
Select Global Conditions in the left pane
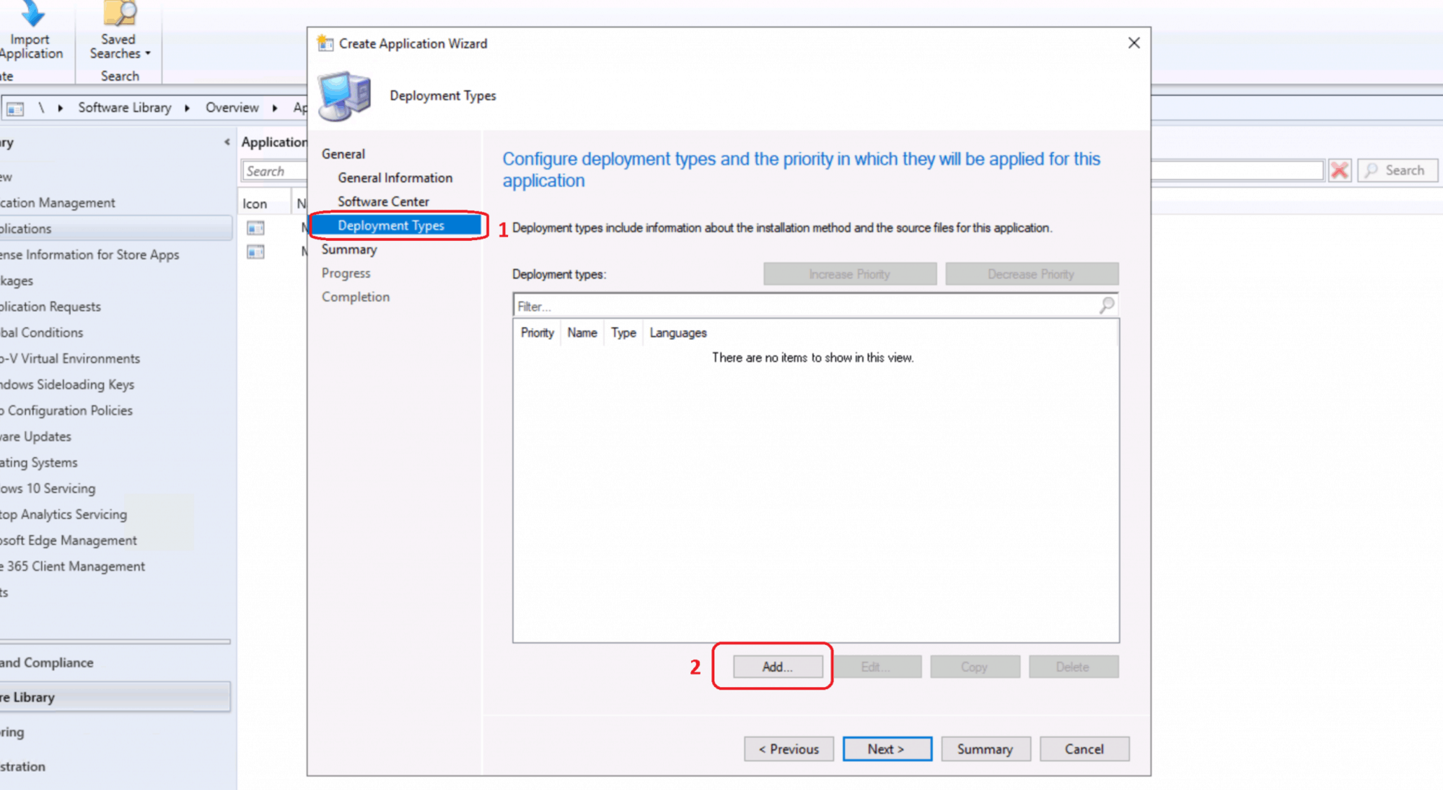coord(41,332)
